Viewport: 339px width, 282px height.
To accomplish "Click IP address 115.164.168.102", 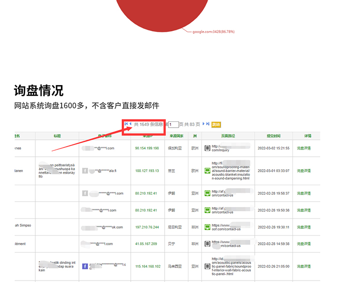I will (x=148, y=267).
